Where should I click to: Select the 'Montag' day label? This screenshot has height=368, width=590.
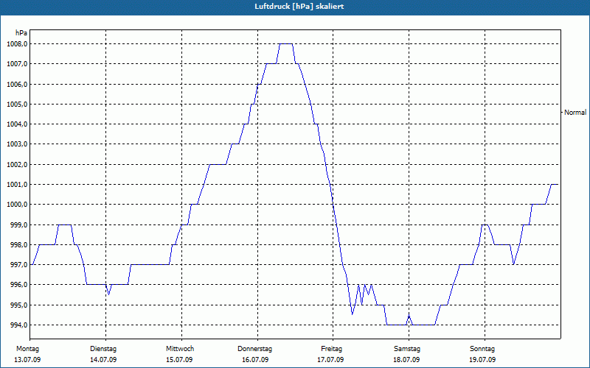tap(27, 349)
